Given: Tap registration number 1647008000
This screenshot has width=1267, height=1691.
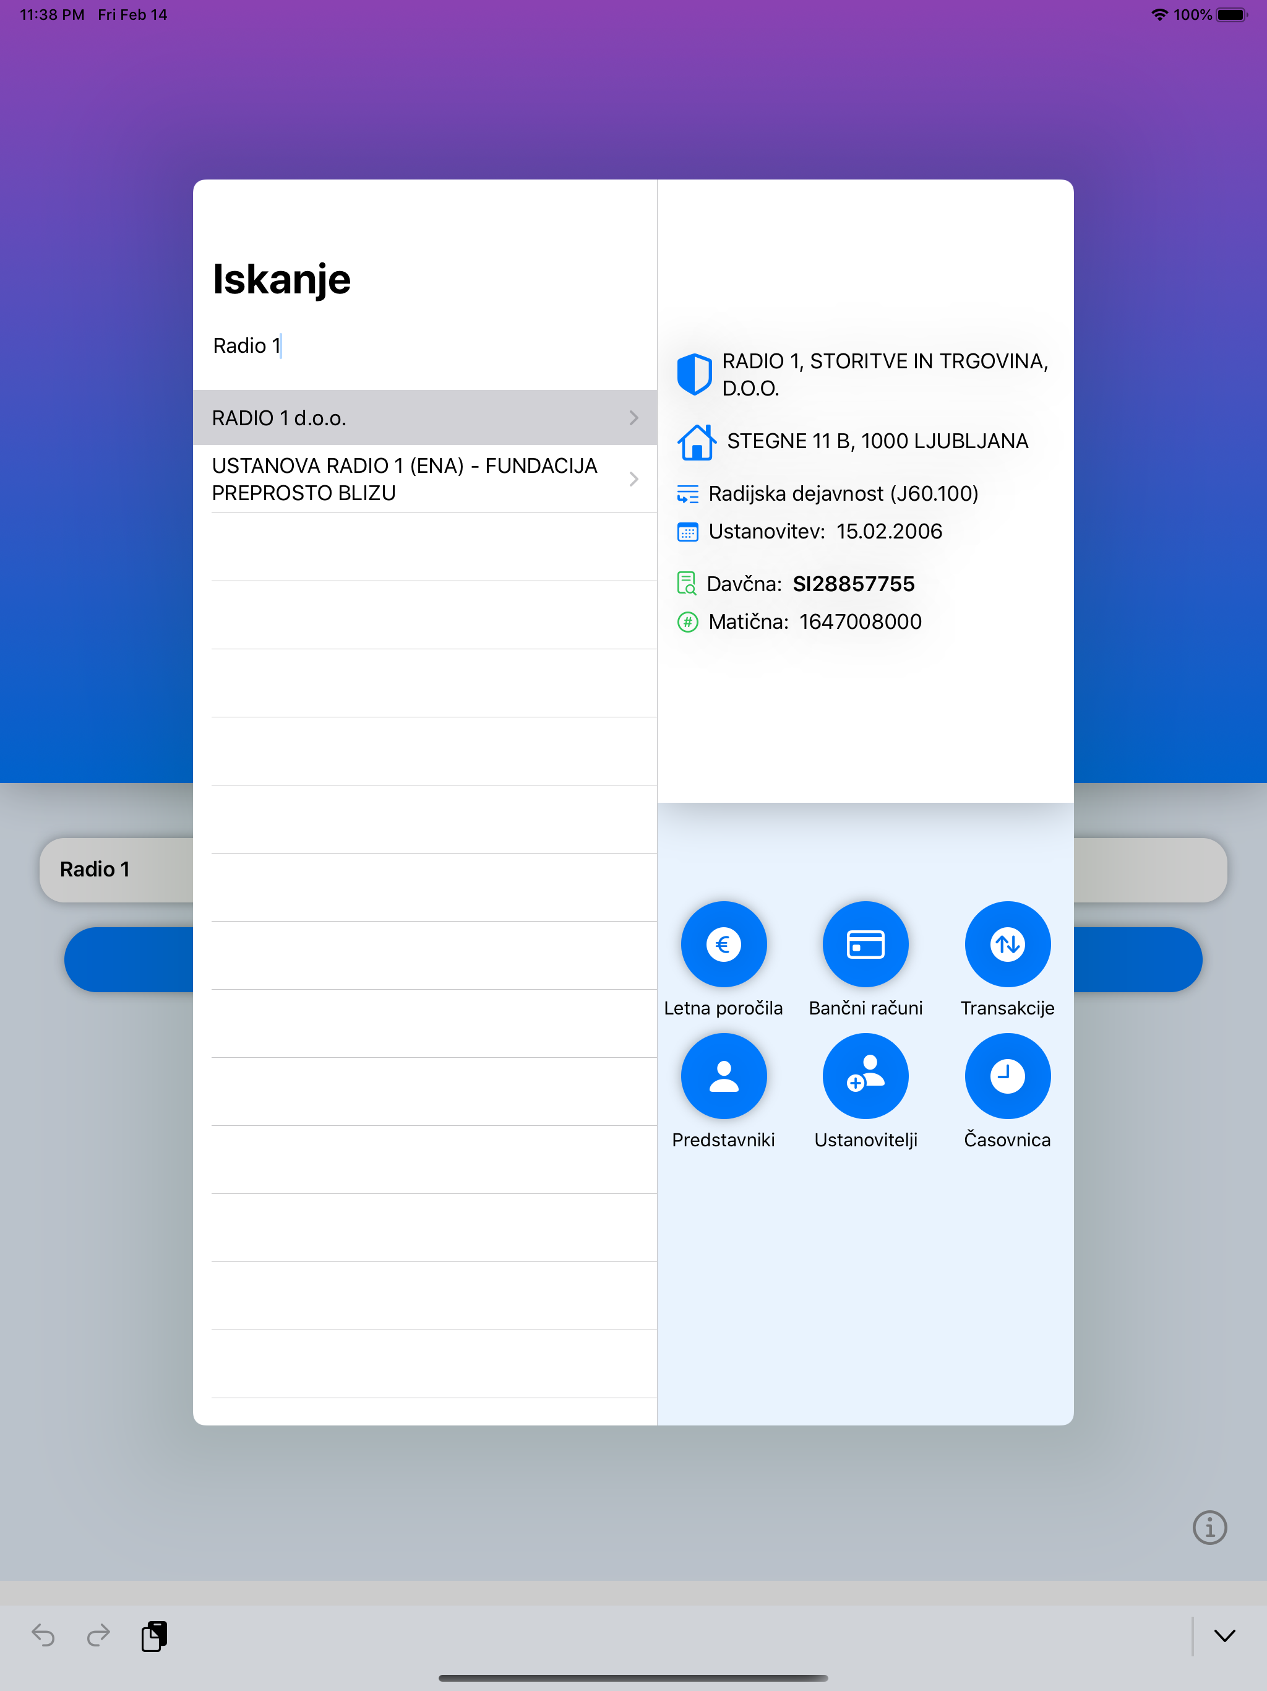Looking at the screenshot, I should [861, 621].
